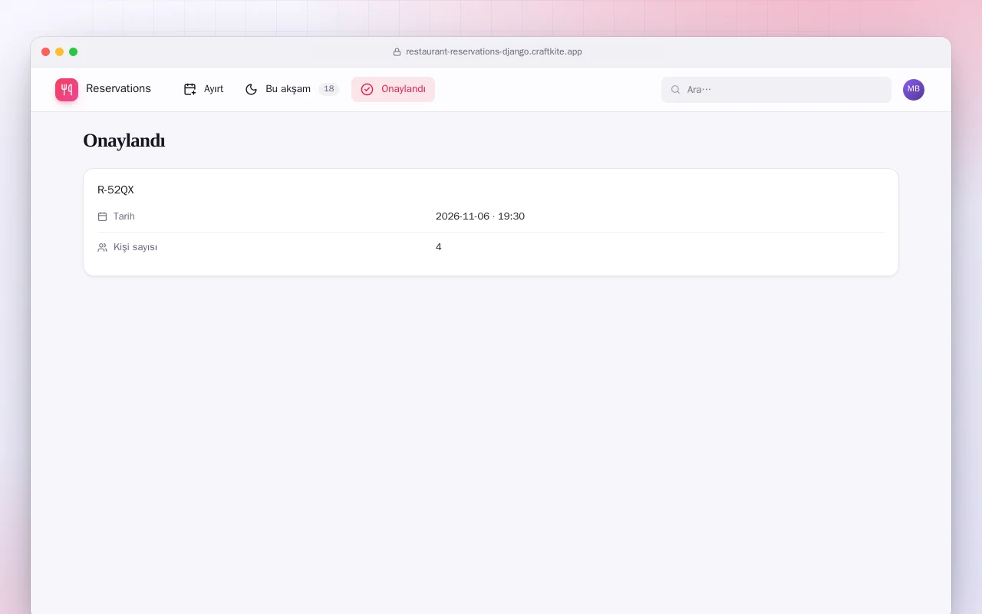
Task: Click the pink fork-and-knife Reservations logo
Action: pyautogui.click(x=67, y=90)
